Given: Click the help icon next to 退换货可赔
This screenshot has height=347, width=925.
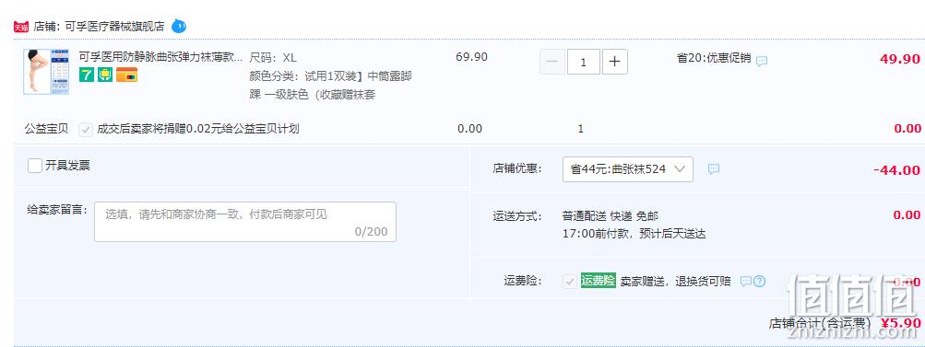Looking at the screenshot, I should [759, 282].
